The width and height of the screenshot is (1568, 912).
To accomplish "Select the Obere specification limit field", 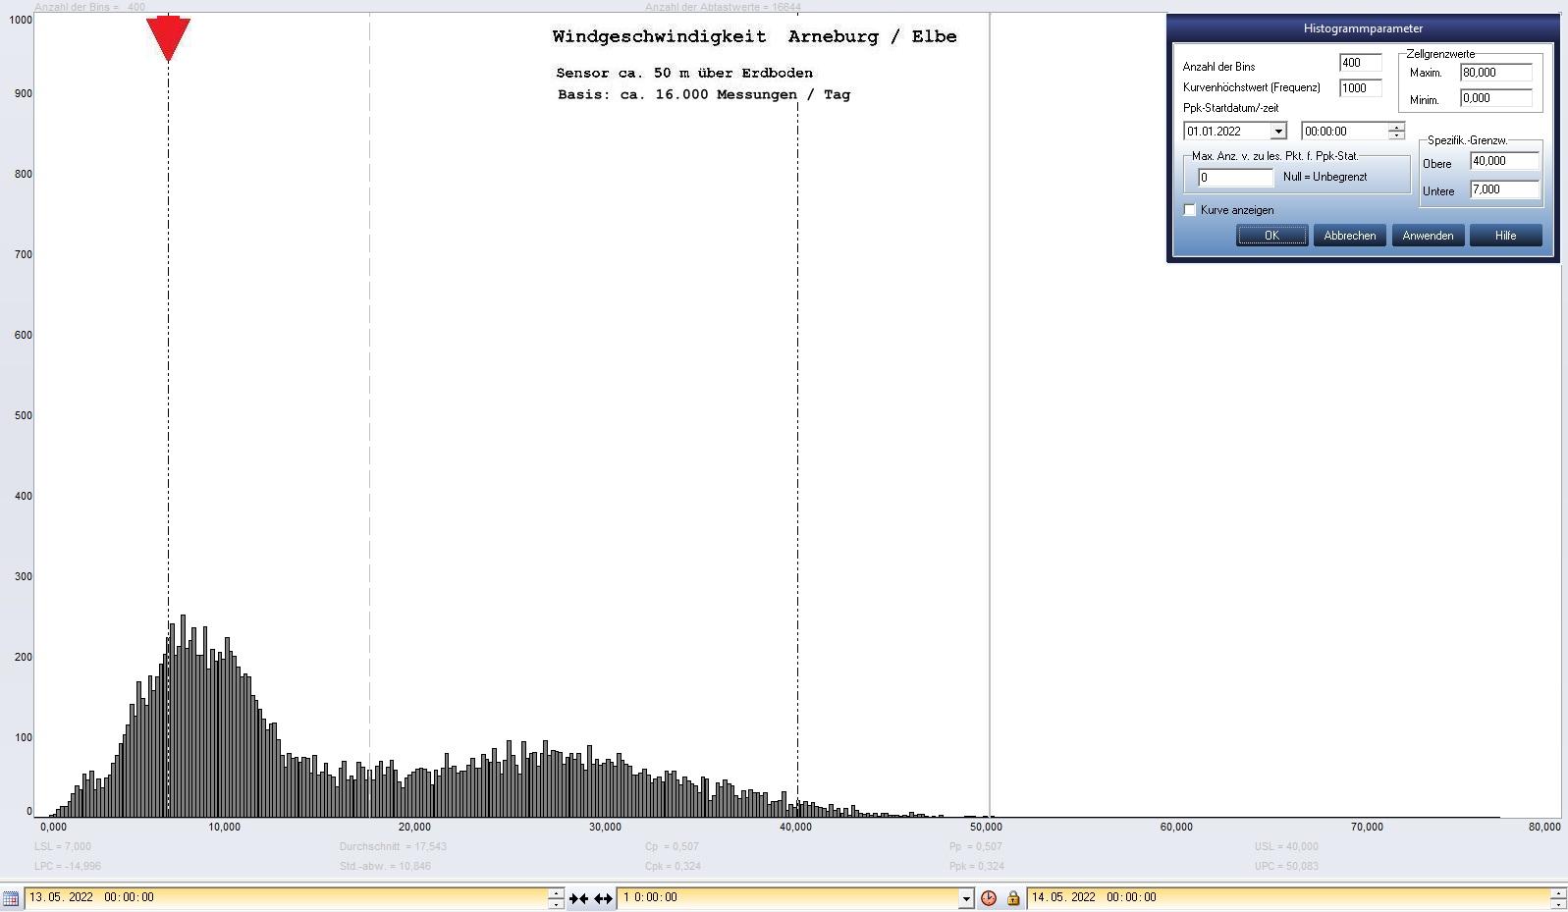I will click(x=1503, y=161).
